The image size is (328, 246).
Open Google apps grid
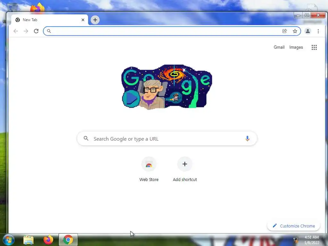tap(314, 47)
